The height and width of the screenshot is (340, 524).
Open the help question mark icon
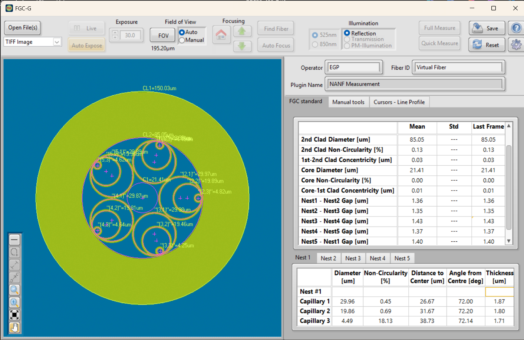pyautogui.click(x=516, y=28)
